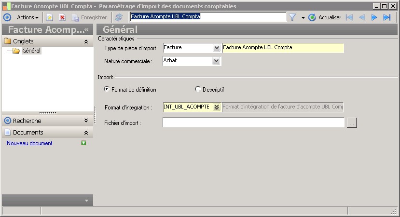This screenshot has height=217, width=400.
Task: Click the Recherche section icon
Action: tap(8, 121)
